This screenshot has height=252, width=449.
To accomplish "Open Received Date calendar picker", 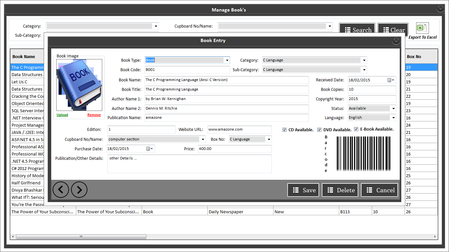I will (x=391, y=80).
